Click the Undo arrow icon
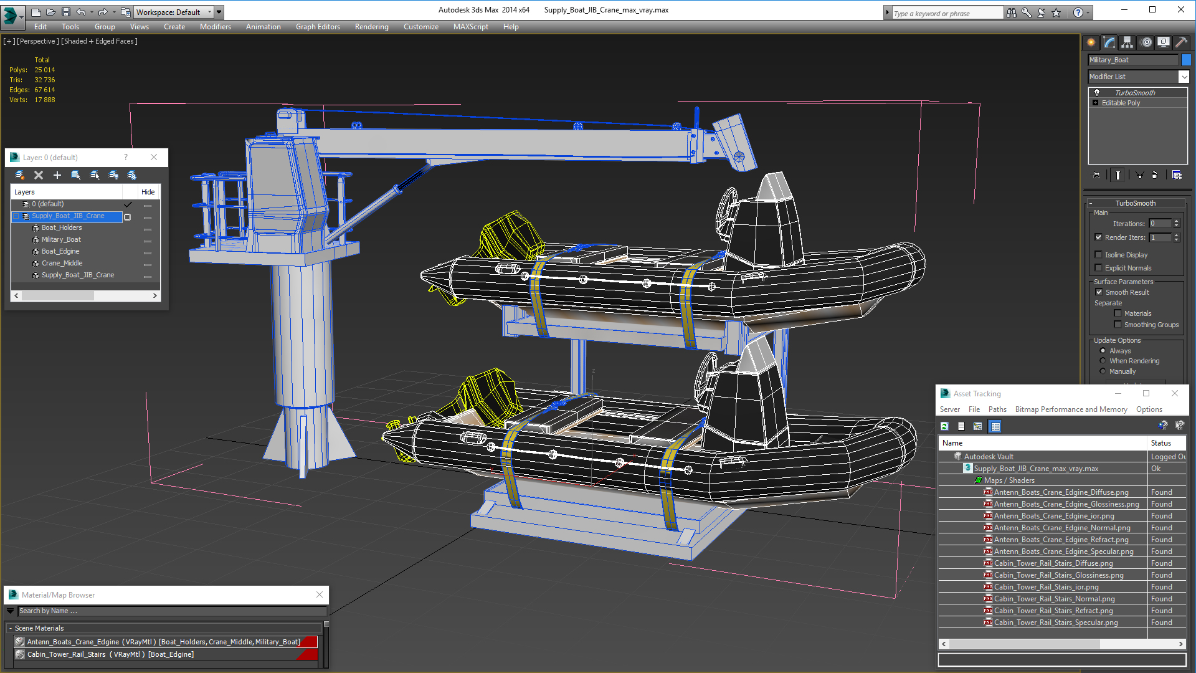The image size is (1196, 673). tap(81, 12)
